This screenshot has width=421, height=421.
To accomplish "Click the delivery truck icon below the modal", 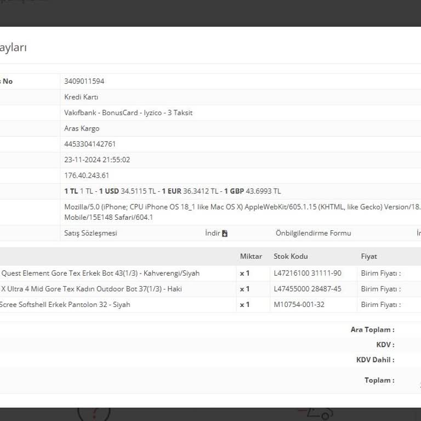I will pos(316,413).
